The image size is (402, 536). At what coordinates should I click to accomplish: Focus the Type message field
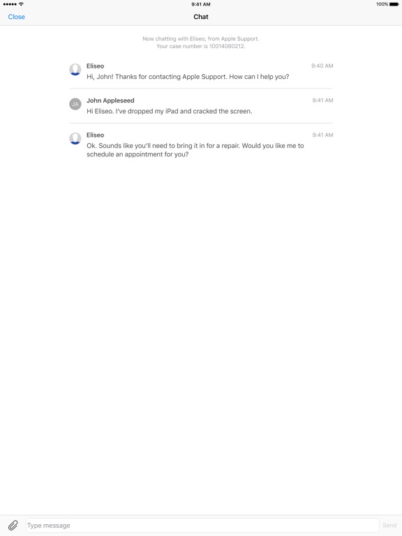202,525
